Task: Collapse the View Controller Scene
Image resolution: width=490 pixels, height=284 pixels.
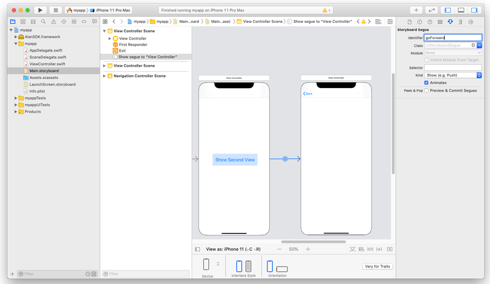Action: [x=105, y=31]
